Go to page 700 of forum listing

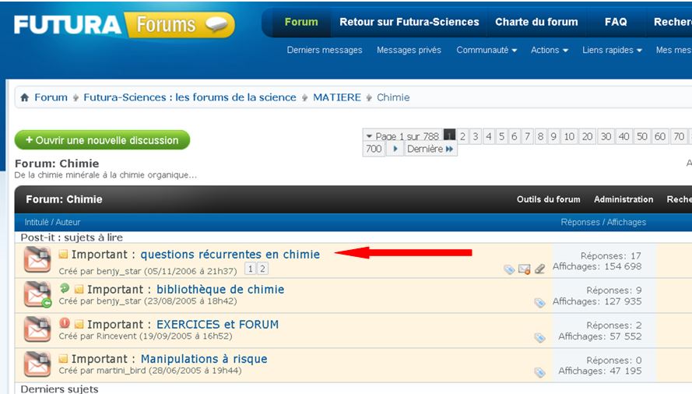[374, 149]
